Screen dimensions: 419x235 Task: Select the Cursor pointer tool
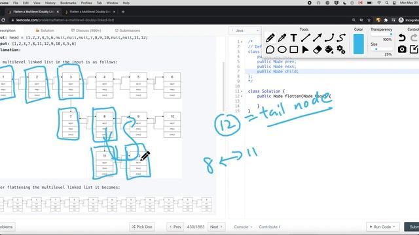click(x=306, y=50)
